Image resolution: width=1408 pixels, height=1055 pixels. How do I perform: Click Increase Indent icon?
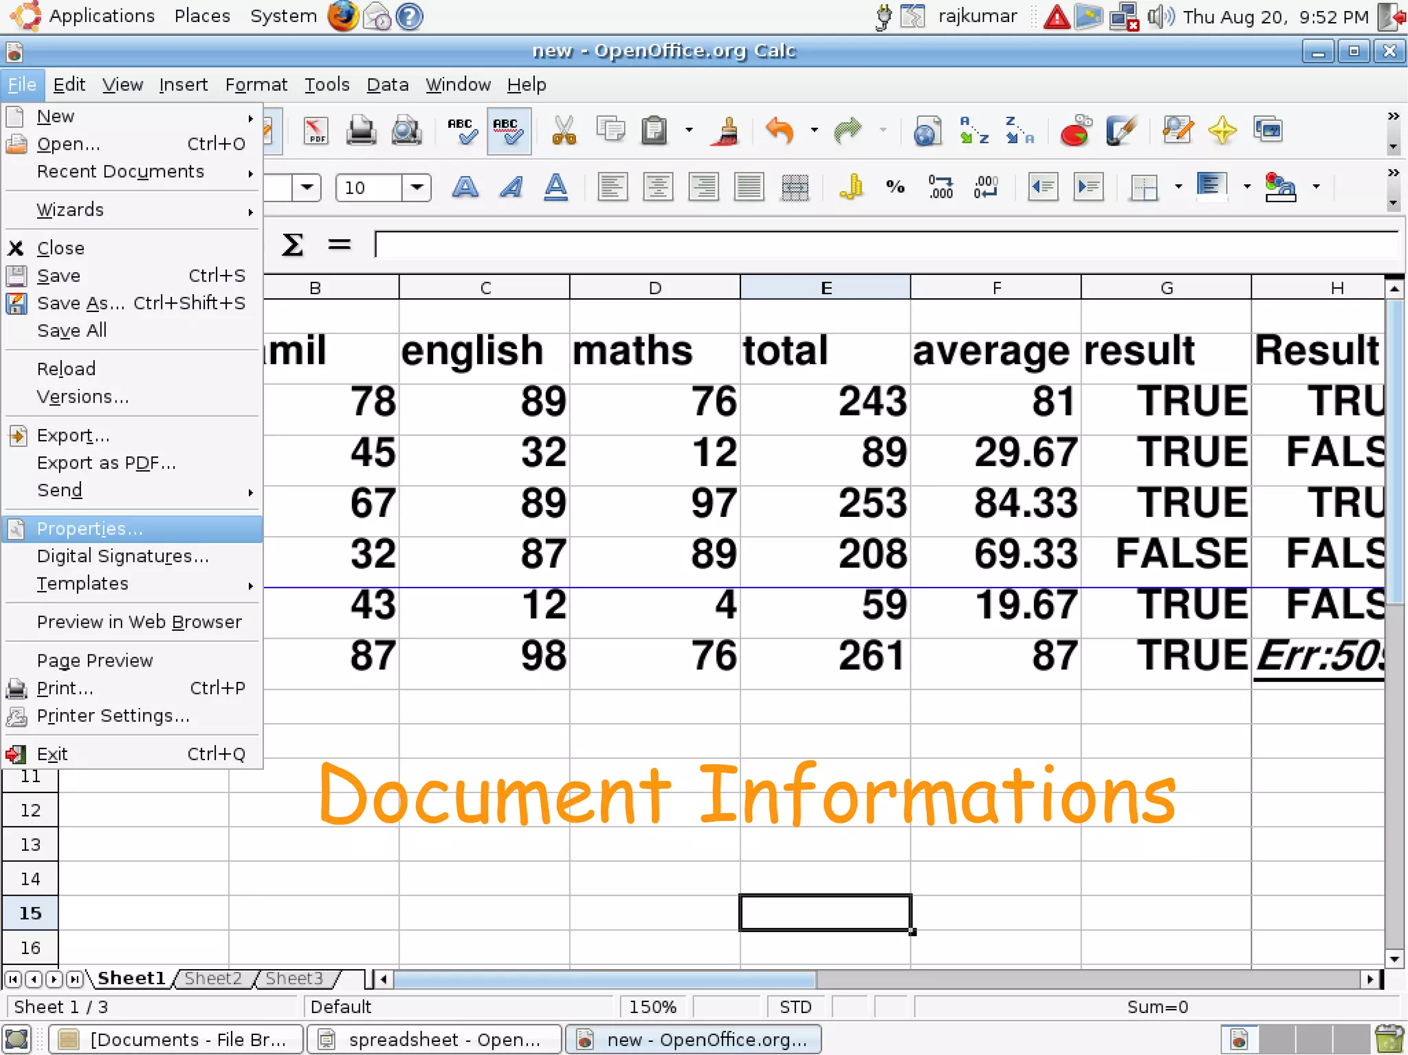[x=1088, y=187]
